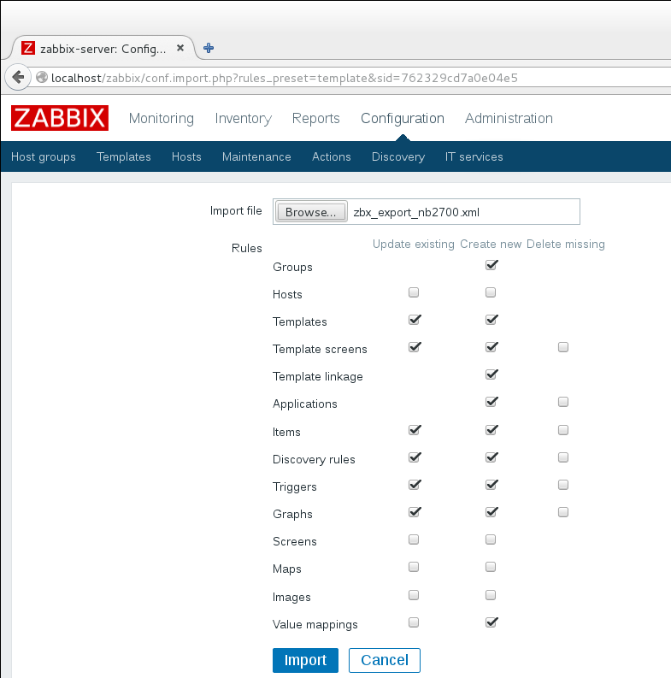This screenshot has height=678, width=671.
Task: Uncheck Template screens create new
Action: tap(491, 347)
